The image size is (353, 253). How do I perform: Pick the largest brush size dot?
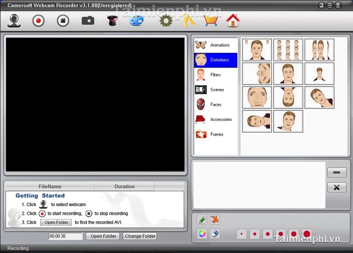point(307,234)
